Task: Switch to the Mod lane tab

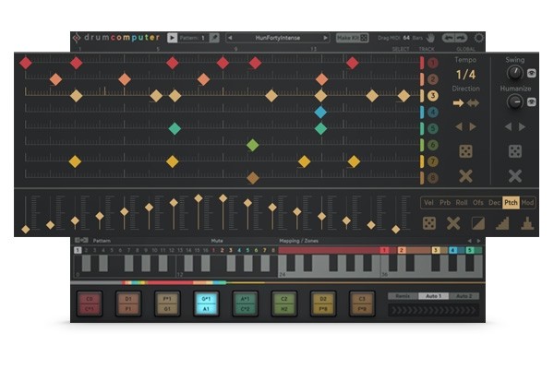Action: (527, 203)
